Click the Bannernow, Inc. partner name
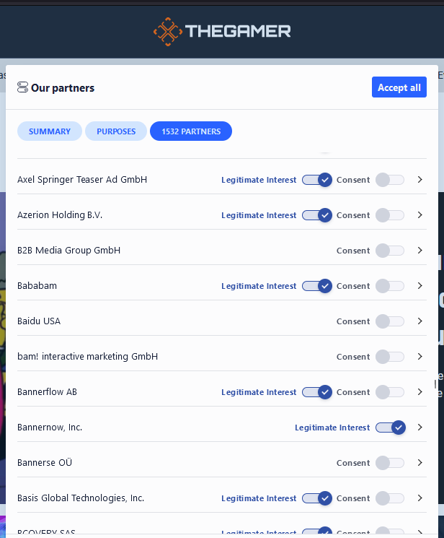Image resolution: width=444 pixels, height=538 pixels. click(x=50, y=428)
